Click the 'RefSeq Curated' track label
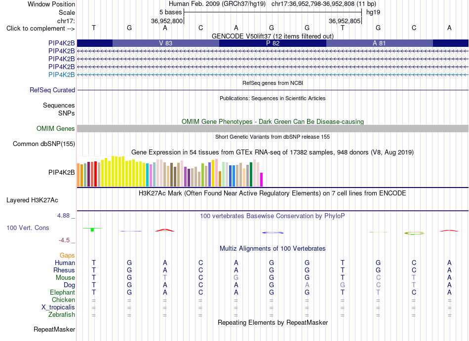 pyautogui.click(x=52, y=90)
